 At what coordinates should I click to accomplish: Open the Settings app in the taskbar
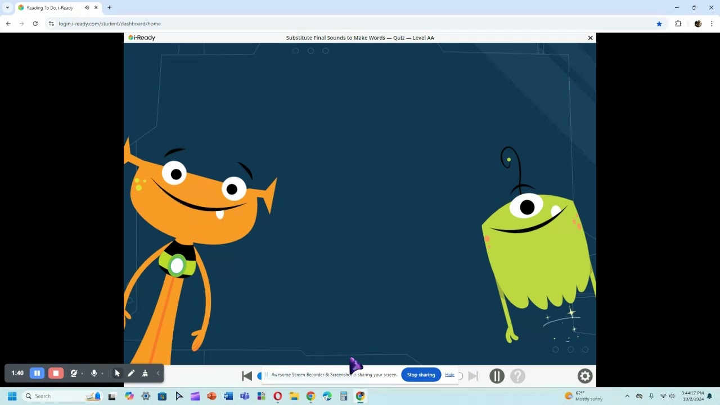pos(146,396)
